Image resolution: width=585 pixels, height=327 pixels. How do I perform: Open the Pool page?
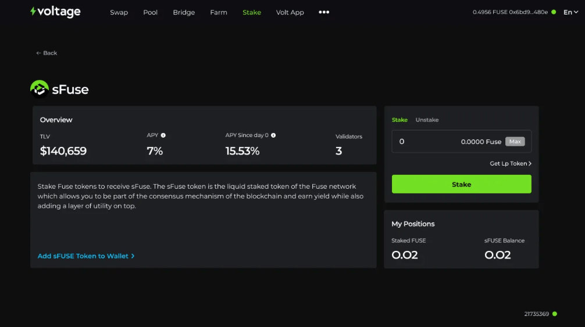point(151,12)
